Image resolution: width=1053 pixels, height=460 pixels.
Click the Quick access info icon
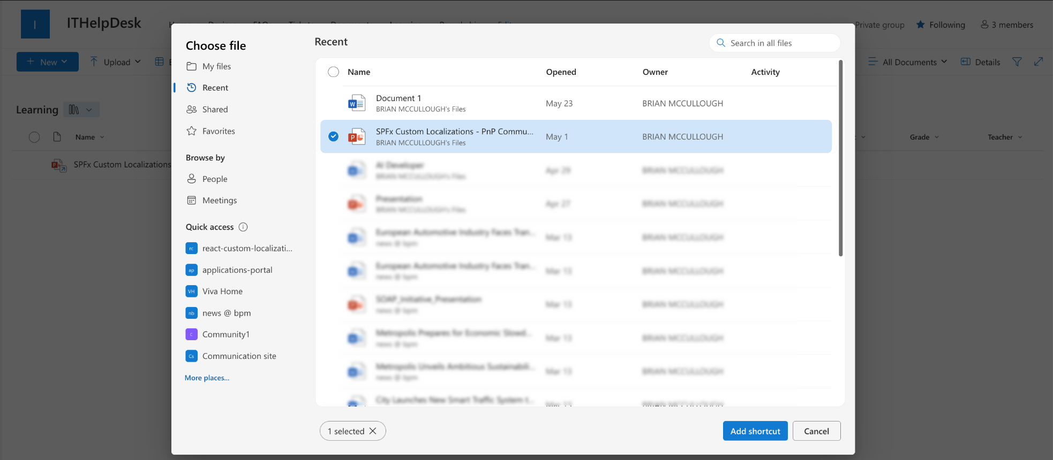click(x=243, y=227)
